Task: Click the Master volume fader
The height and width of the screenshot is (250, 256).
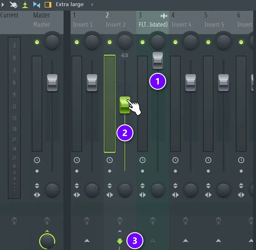Action: point(52,83)
